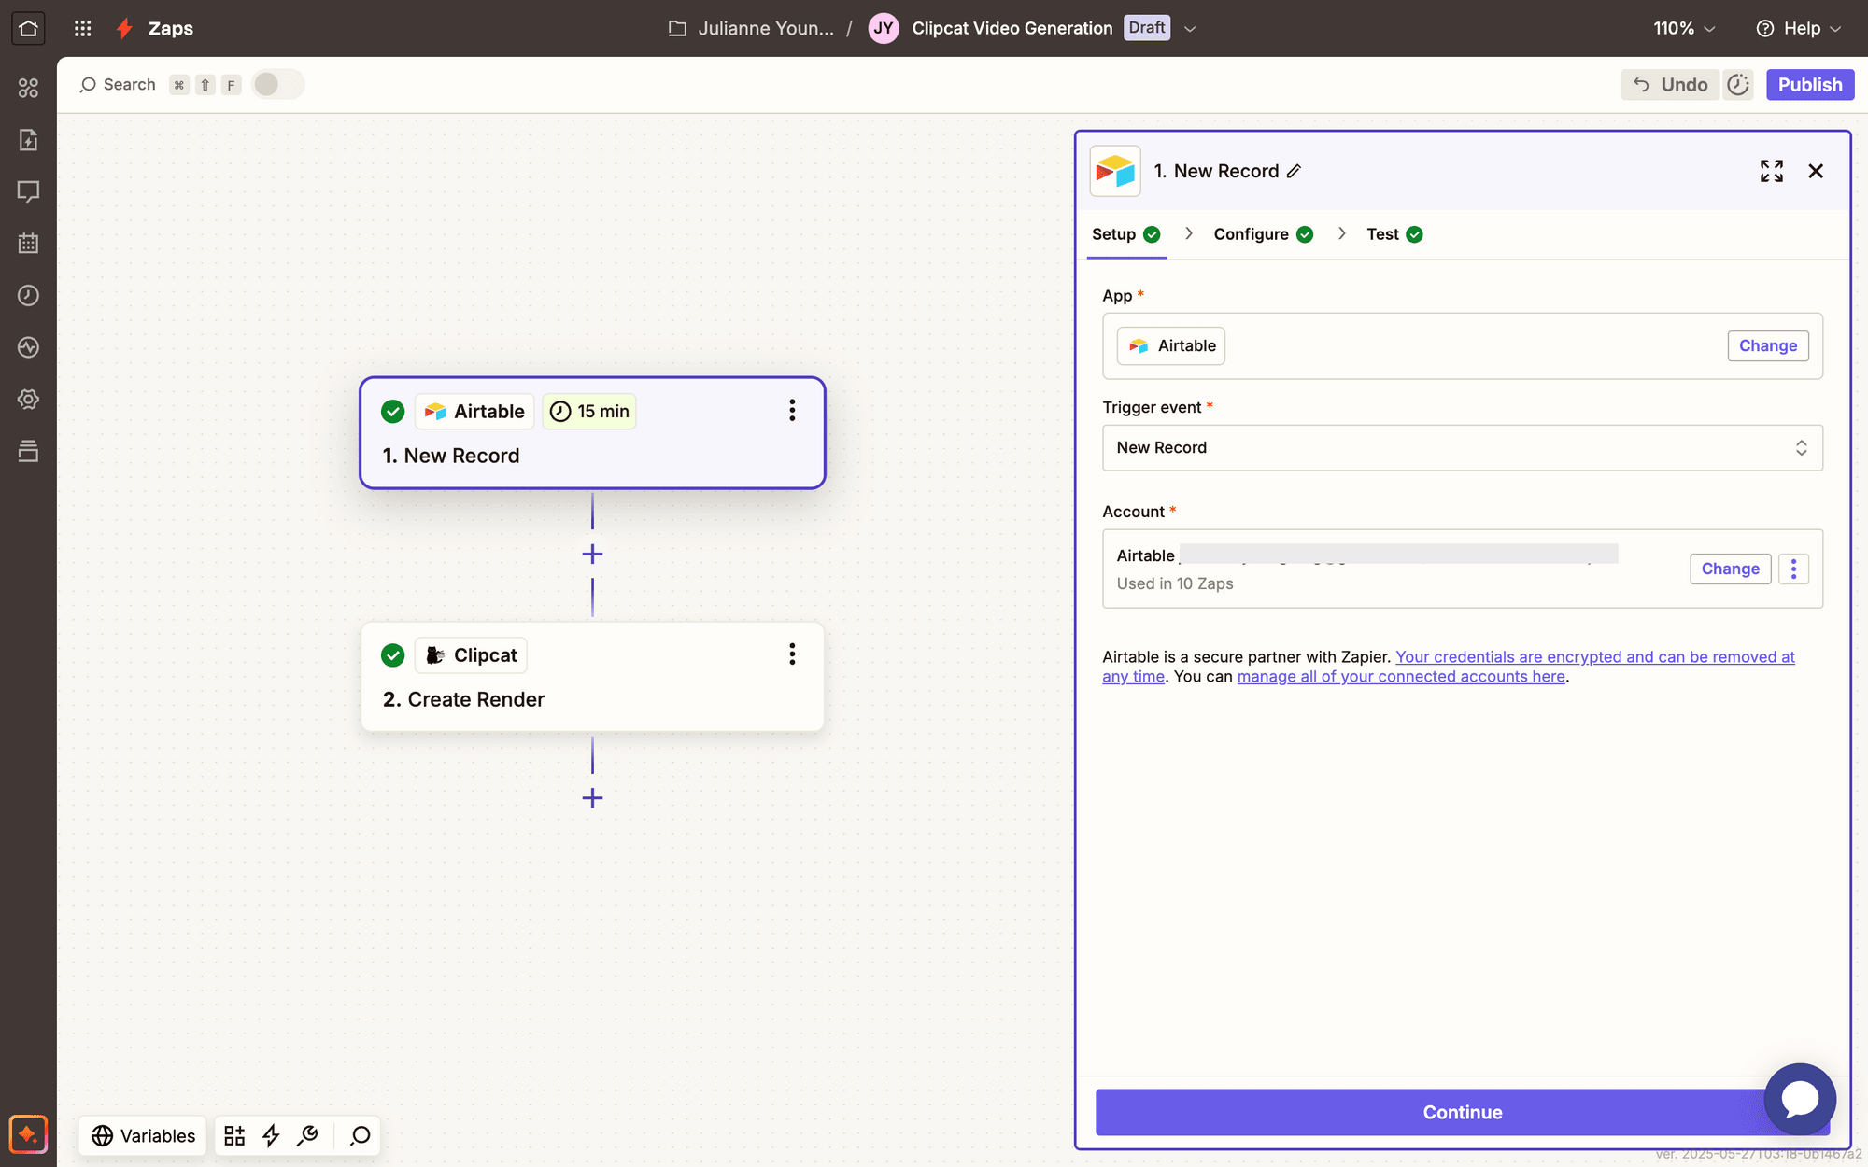
Task: Open the Trigger event dropdown
Action: click(1463, 448)
